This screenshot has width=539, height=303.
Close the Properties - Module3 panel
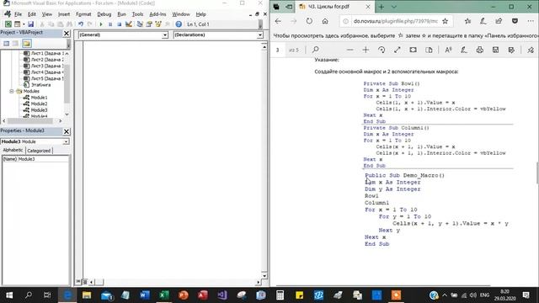[x=67, y=131]
